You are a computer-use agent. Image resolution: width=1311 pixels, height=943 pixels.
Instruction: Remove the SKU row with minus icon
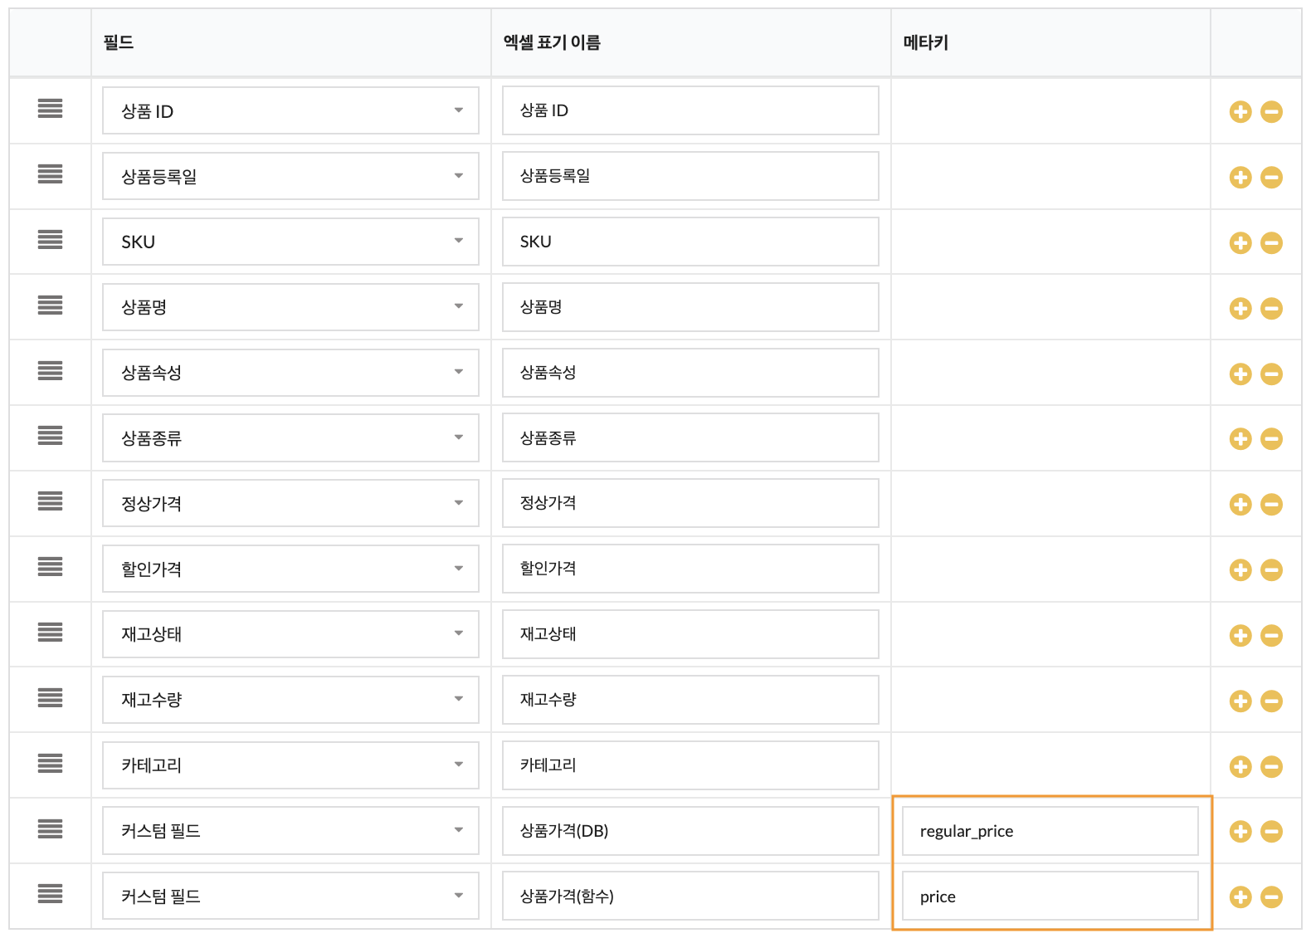point(1271,243)
